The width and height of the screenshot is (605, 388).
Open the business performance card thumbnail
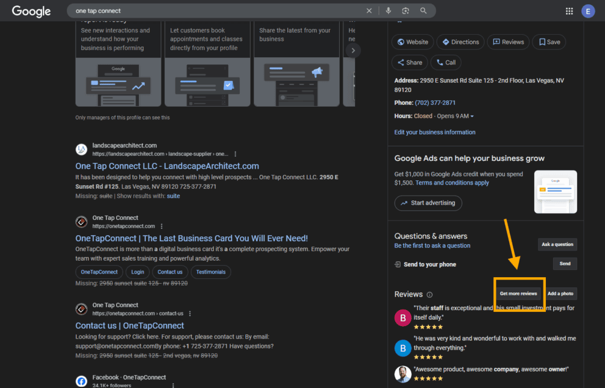click(118, 82)
